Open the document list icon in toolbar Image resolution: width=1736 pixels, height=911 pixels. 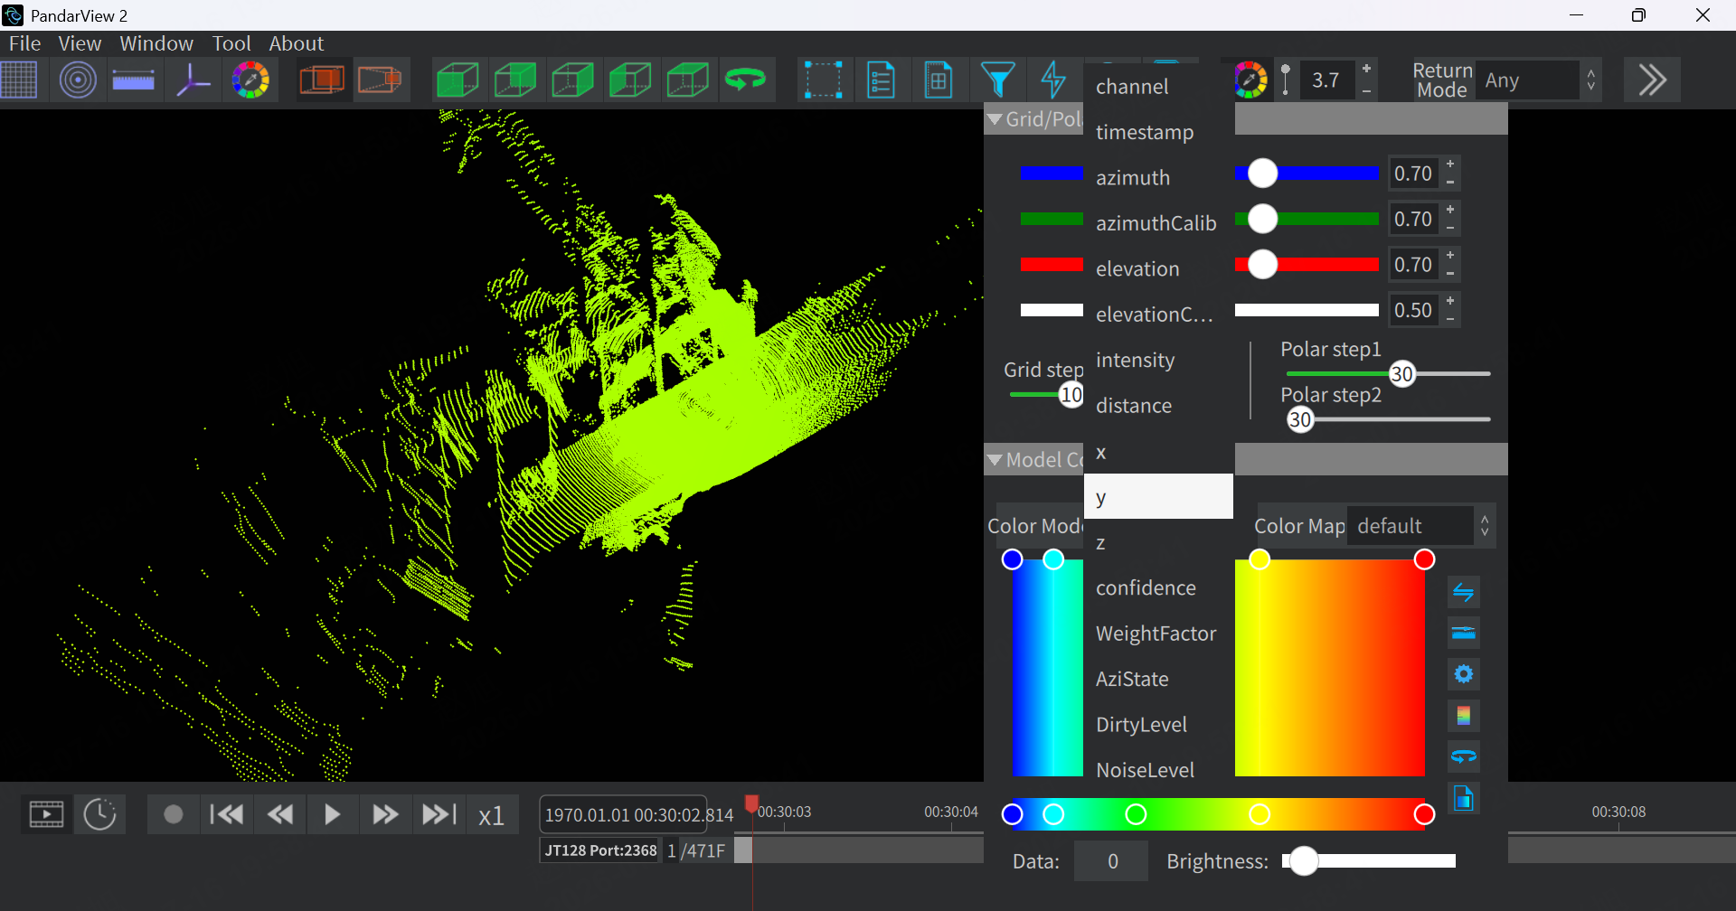(x=881, y=80)
